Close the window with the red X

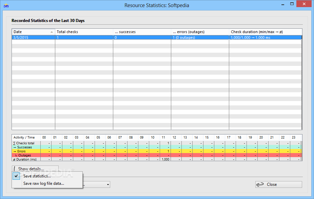pos(304,4)
